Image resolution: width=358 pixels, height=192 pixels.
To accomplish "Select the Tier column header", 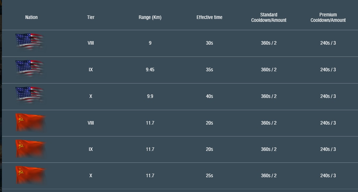I will pyautogui.click(x=91, y=17).
